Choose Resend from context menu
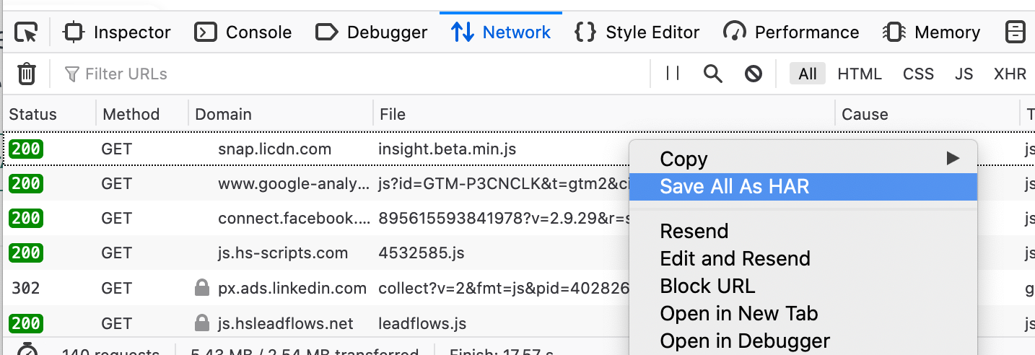This screenshot has height=355, width=1035. (803, 231)
